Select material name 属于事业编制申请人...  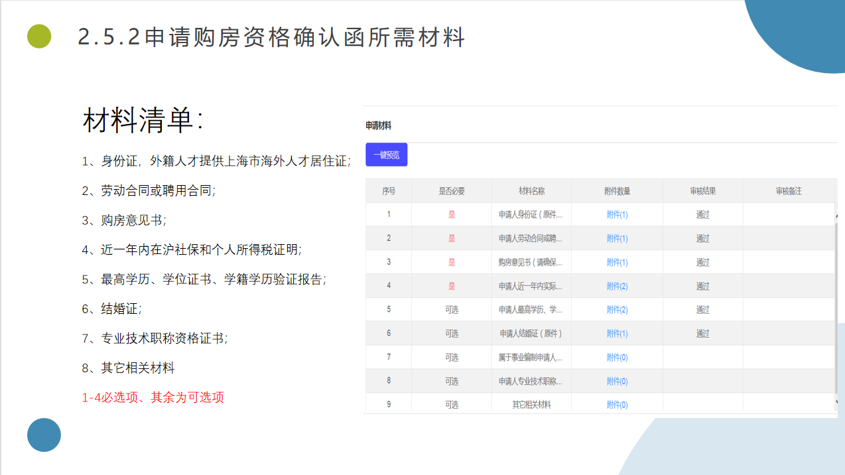point(531,358)
